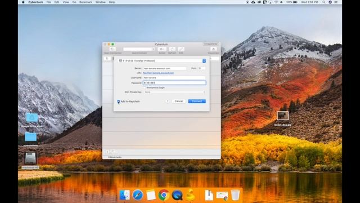360x203 pixels.
Task: Open the Go menu
Action: pos(74,2)
